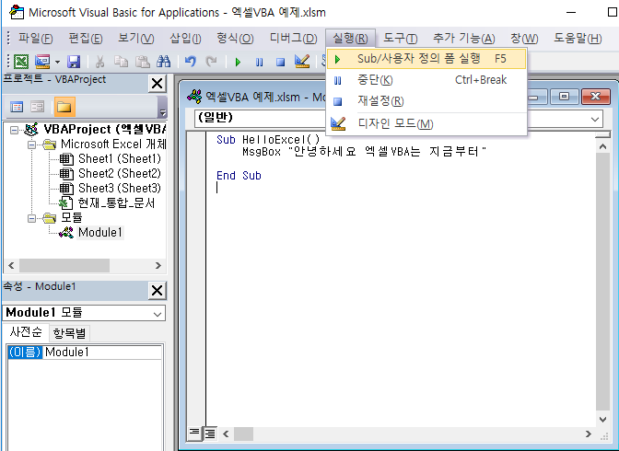Screen dimensions: 619x451
Task: Click Full Module View button at code window bottom
Action: coord(210,434)
